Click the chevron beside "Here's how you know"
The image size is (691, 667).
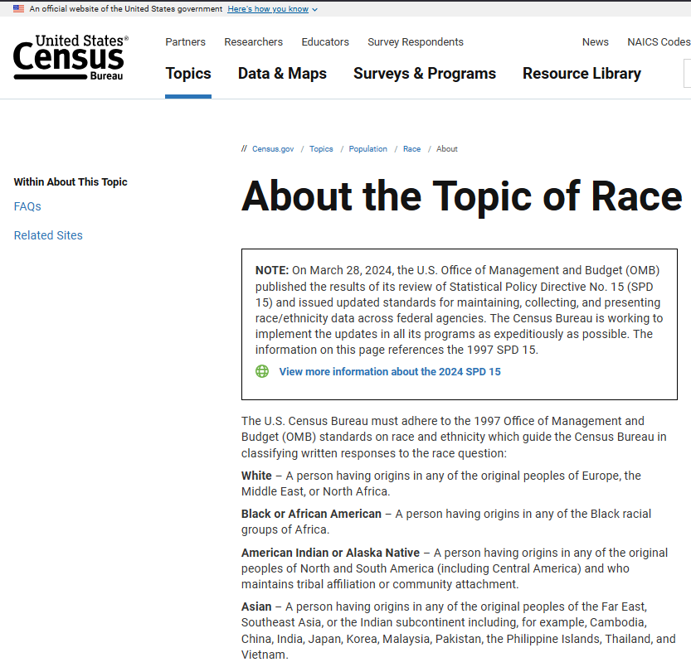coord(314,9)
